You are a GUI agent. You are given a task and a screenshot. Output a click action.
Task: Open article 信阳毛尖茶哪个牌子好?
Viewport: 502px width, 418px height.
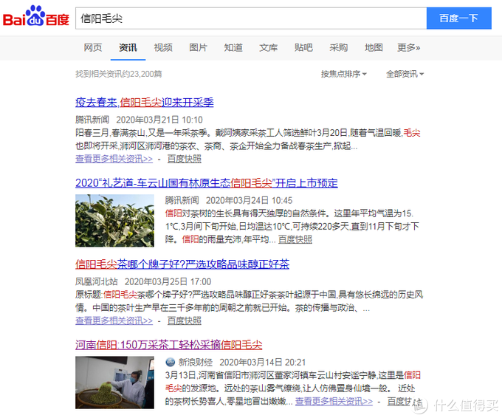182,264
